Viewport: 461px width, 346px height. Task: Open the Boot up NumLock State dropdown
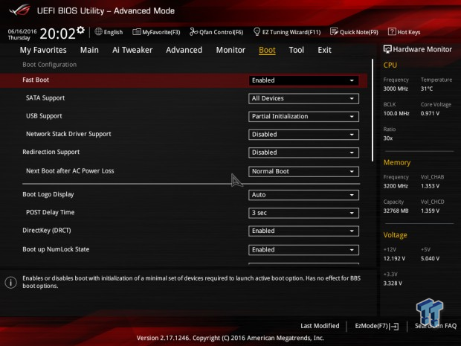pyautogui.click(x=303, y=250)
